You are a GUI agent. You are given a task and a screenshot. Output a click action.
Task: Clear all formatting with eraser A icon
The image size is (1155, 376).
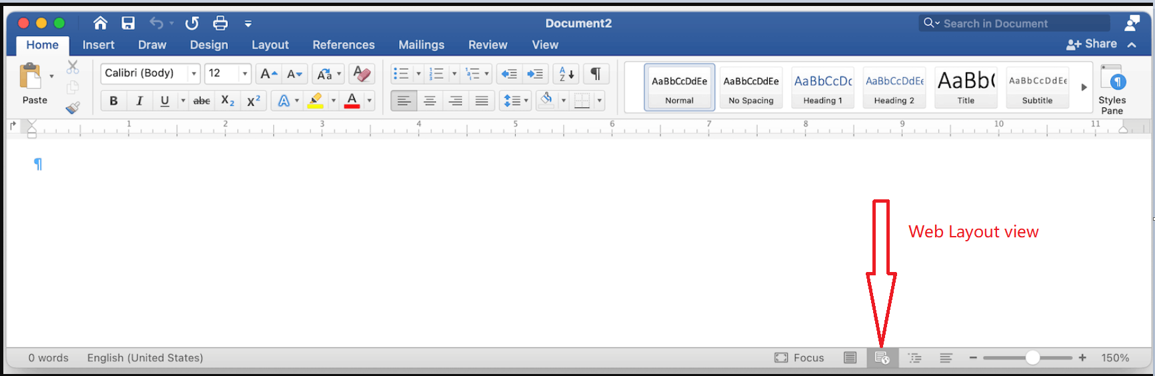tap(362, 73)
